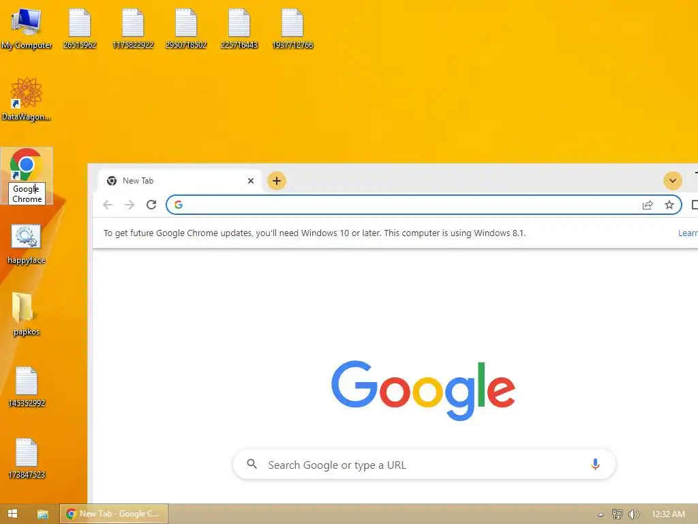The image size is (698, 524).
Task: Reload the page
Action: (151, 205)
